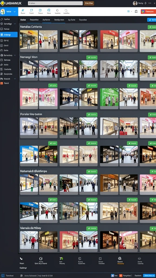Click the floppy-disk style toolbar icon
Image resolution: width=156 pixels, height=278 pixels.
pyautogui.click(x=40, y=10)
